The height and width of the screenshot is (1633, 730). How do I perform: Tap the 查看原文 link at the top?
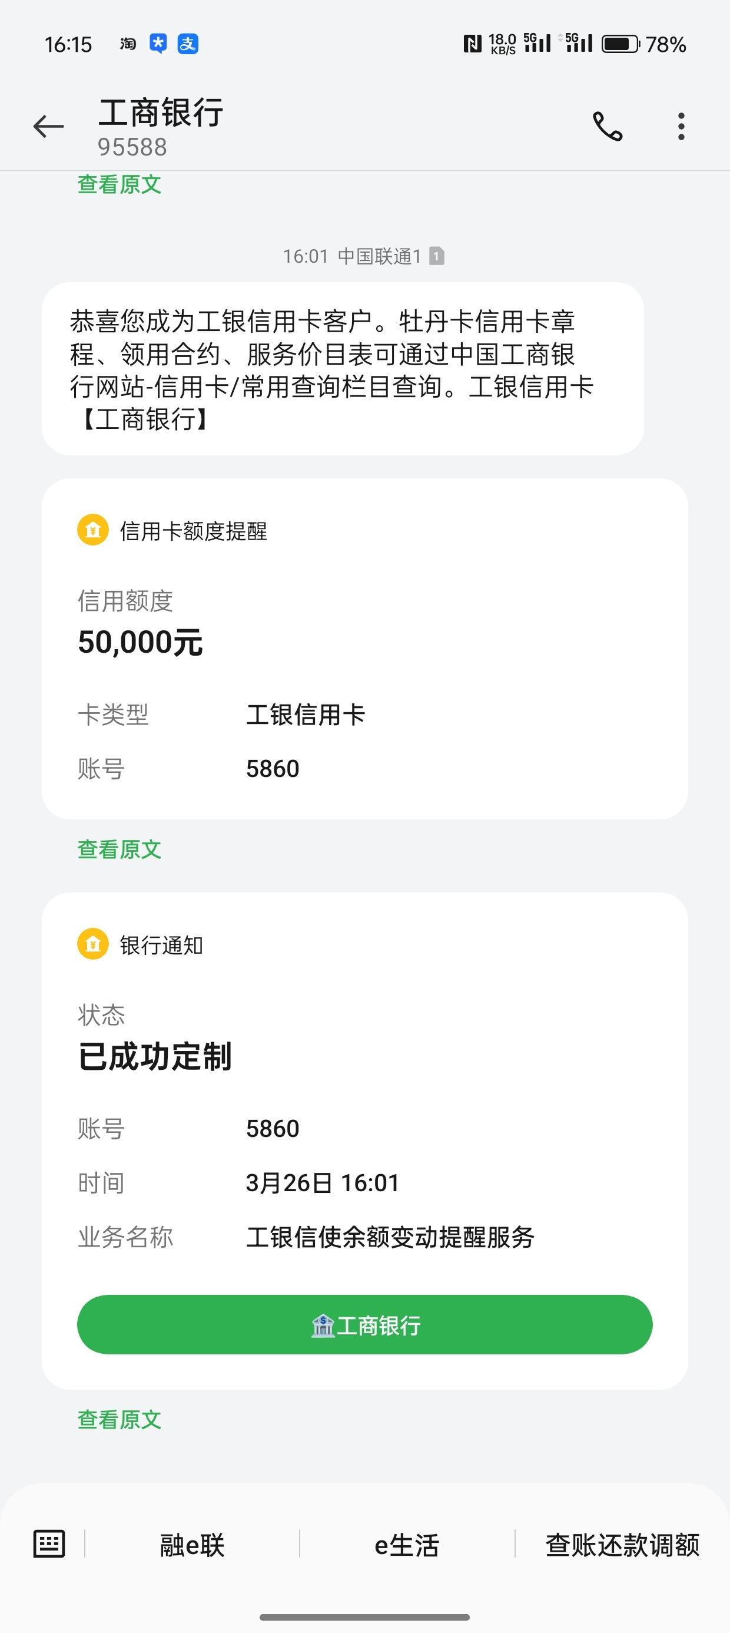(x=119, y=184)
